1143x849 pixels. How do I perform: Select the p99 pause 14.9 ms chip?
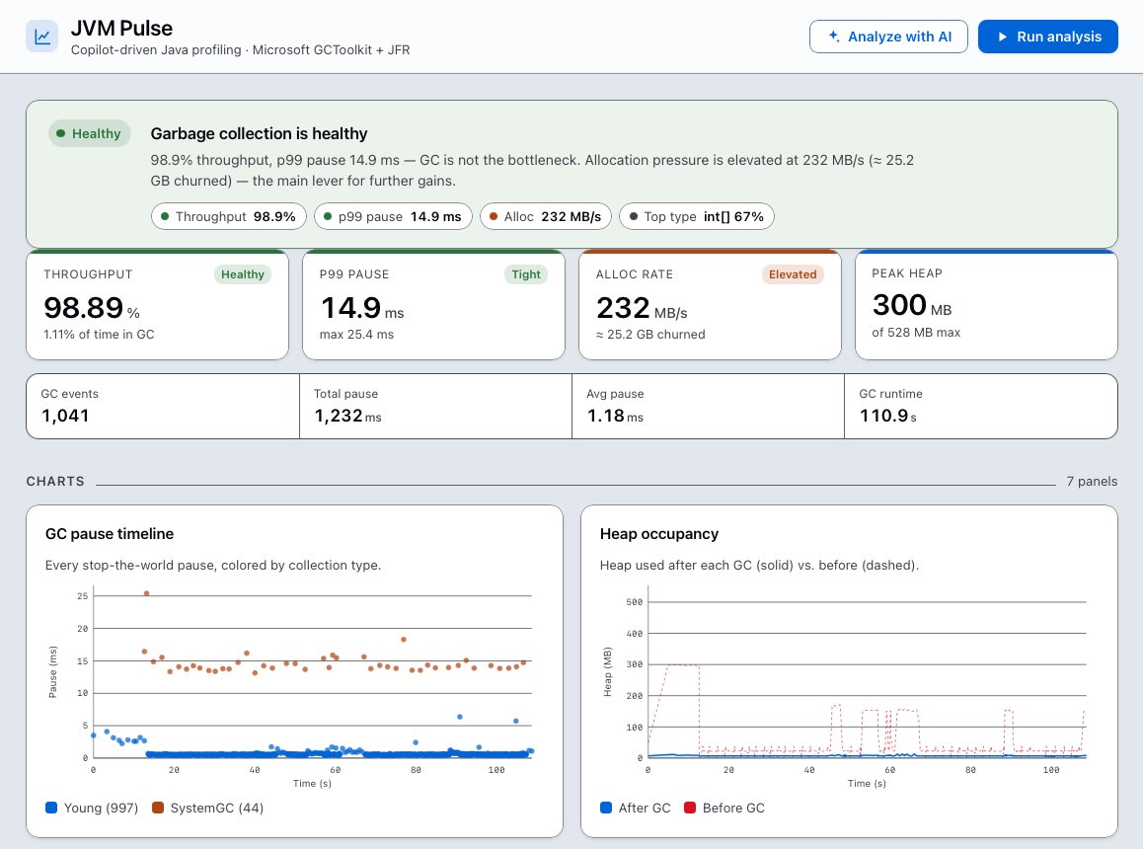(393, 216)
